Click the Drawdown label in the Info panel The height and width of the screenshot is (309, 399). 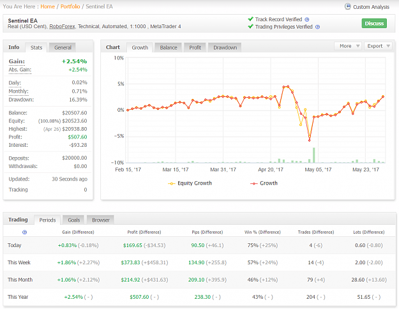[21, 100]
